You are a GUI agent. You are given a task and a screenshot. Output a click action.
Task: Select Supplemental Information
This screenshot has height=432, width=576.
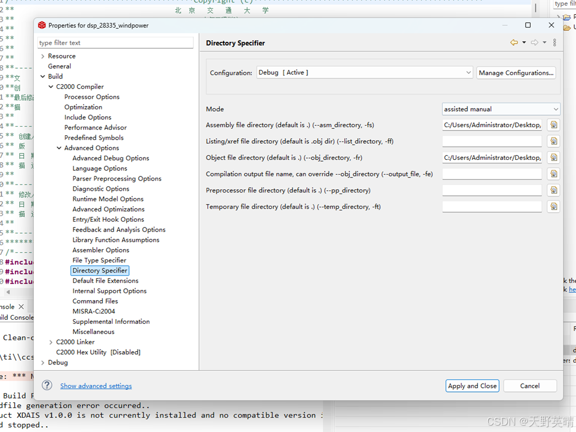[111, 321]
